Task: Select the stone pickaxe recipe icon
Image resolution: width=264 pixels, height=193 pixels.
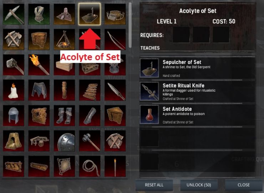Action: pyautogui.click(x=14, y=14)
